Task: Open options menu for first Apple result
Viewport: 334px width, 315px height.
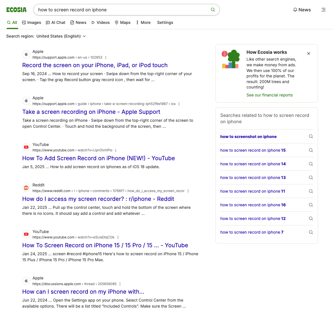Action: (x=106, y=57)
